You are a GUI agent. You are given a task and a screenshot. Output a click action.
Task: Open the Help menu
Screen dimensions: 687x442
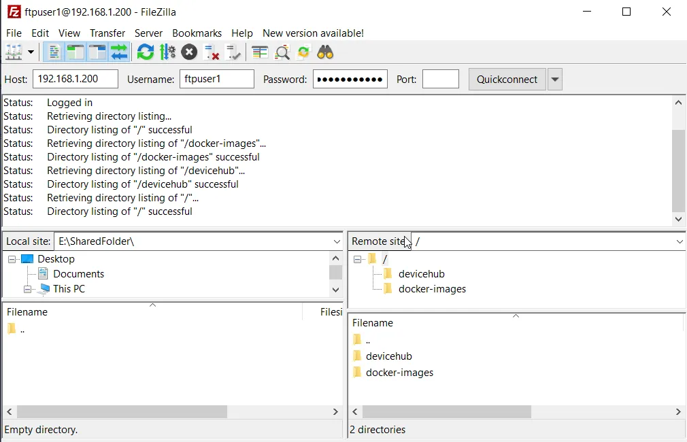[242, 33]
